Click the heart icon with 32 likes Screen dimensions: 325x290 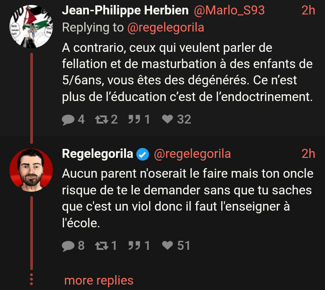[167, 119]
